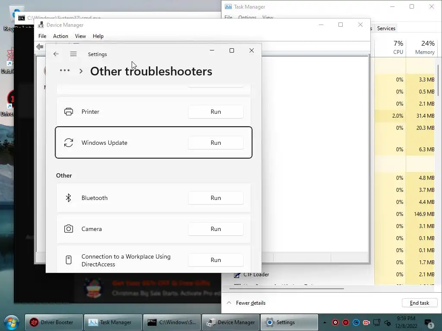Click the Bluetooth symbol icon
442x331 pixels.
(x=68, y=198)
